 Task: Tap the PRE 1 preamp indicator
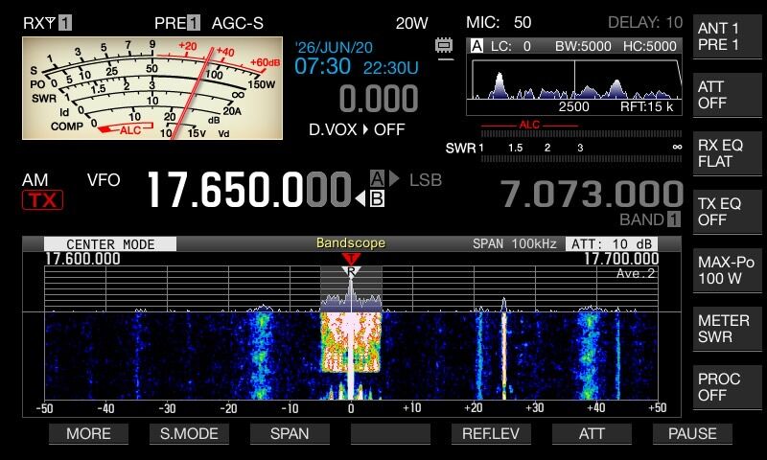[177, 22]
